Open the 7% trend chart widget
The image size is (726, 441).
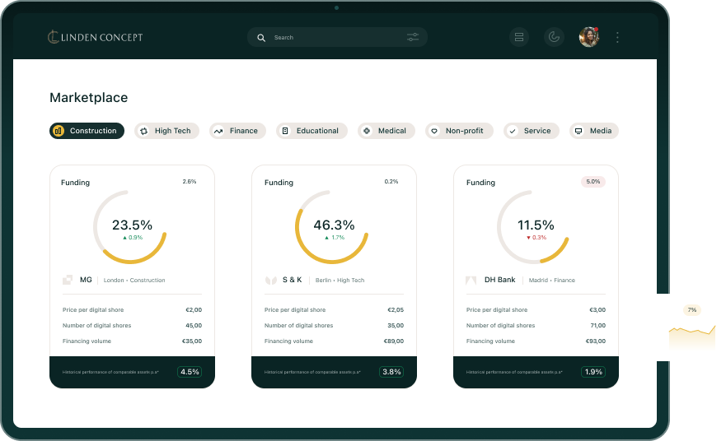click(691, 328)
